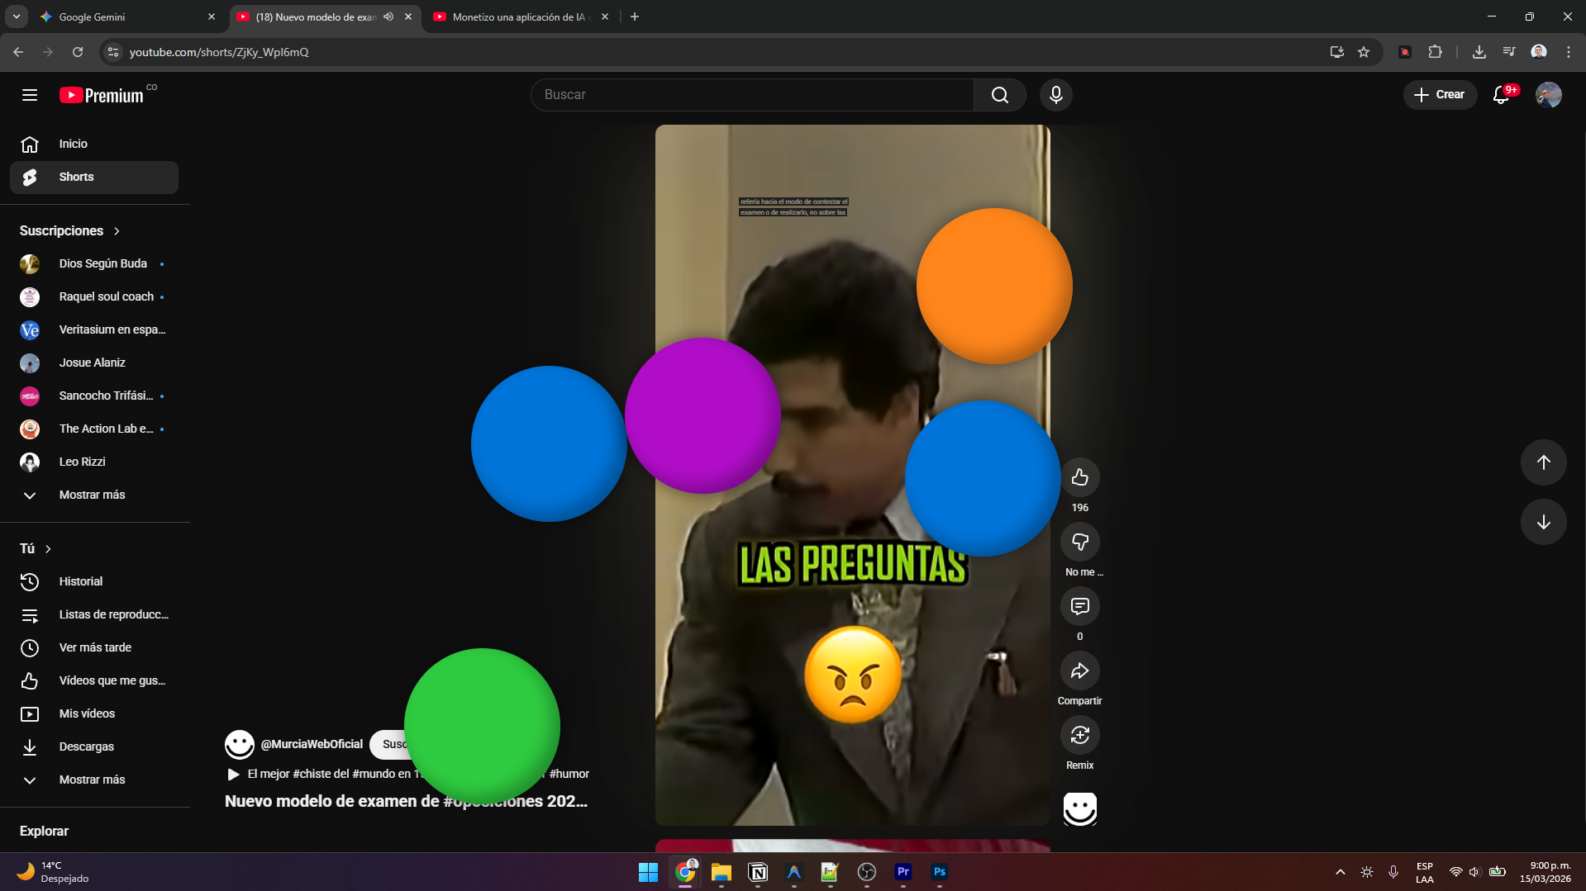Open Chrome three-dot menu

1569,52
